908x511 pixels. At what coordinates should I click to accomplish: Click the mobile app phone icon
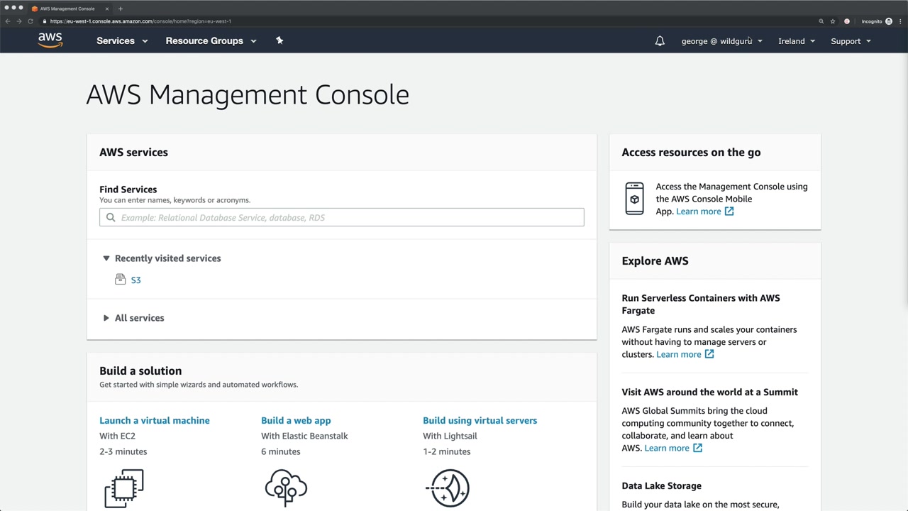click(x=634, y=199)
